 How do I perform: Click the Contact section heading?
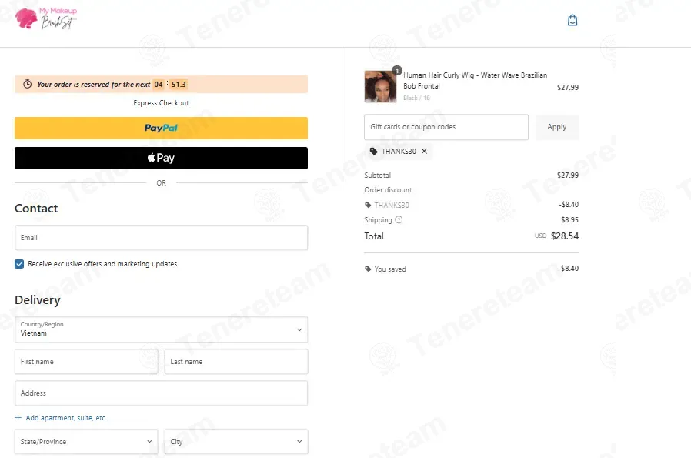[x=36, y=208]
